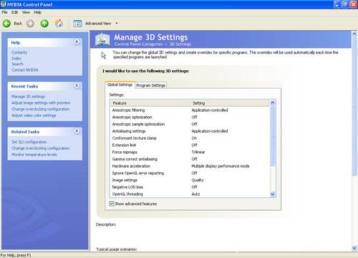This screenshot has height=258, width=358.
Task: Open the Contents help link
Action: coord(19,52)
